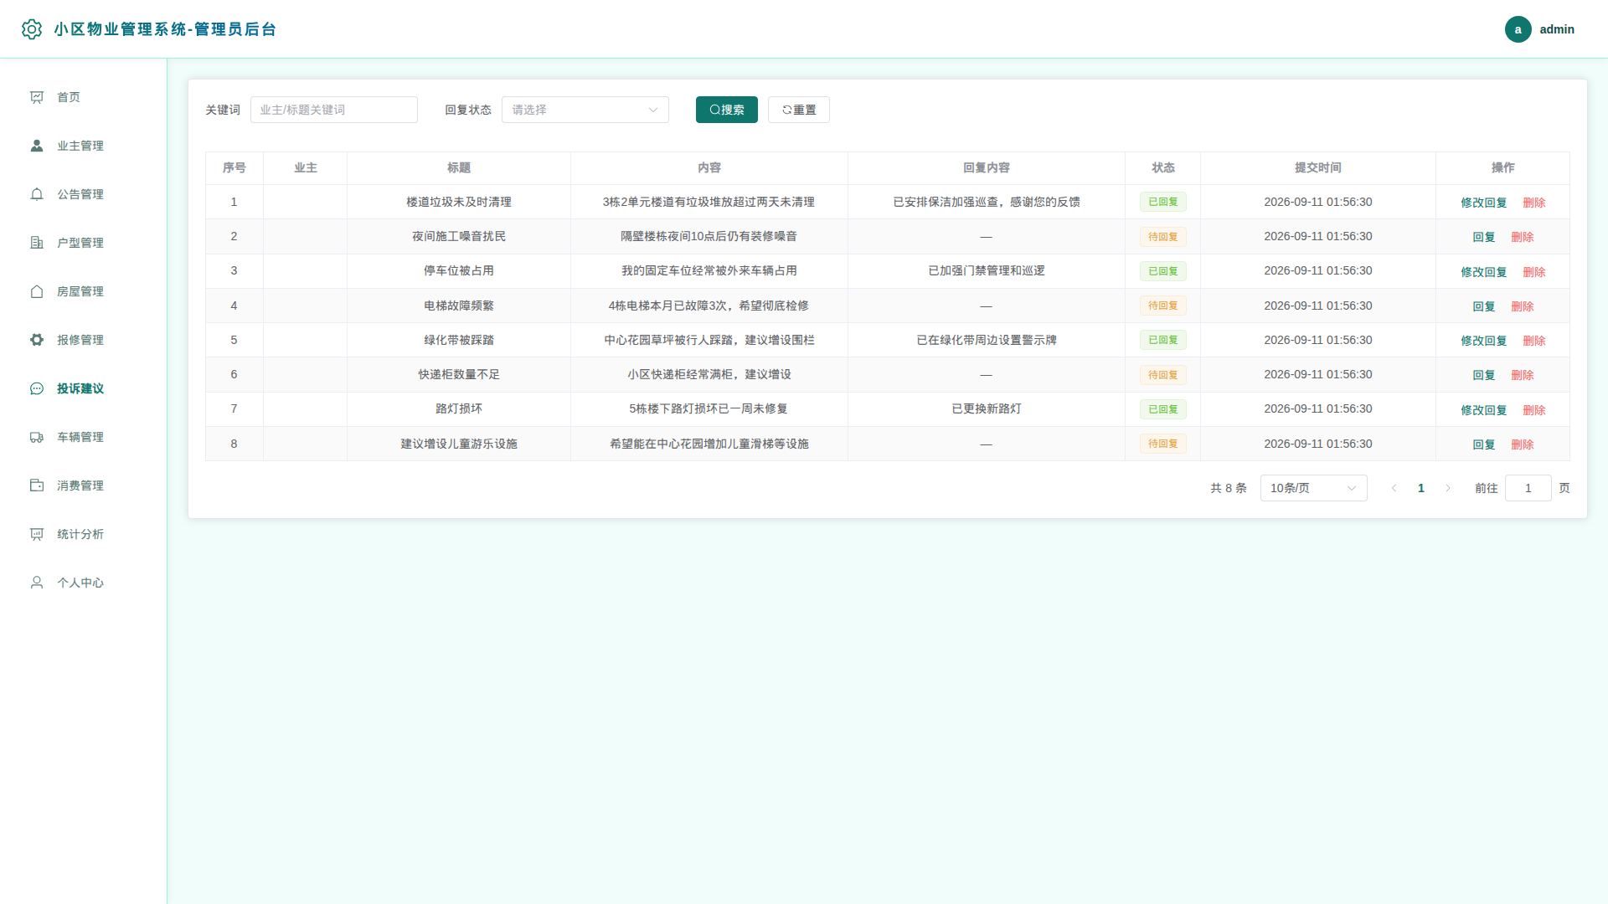Open the 首页 menu item
1608x904 pixels.
point(83,97)
